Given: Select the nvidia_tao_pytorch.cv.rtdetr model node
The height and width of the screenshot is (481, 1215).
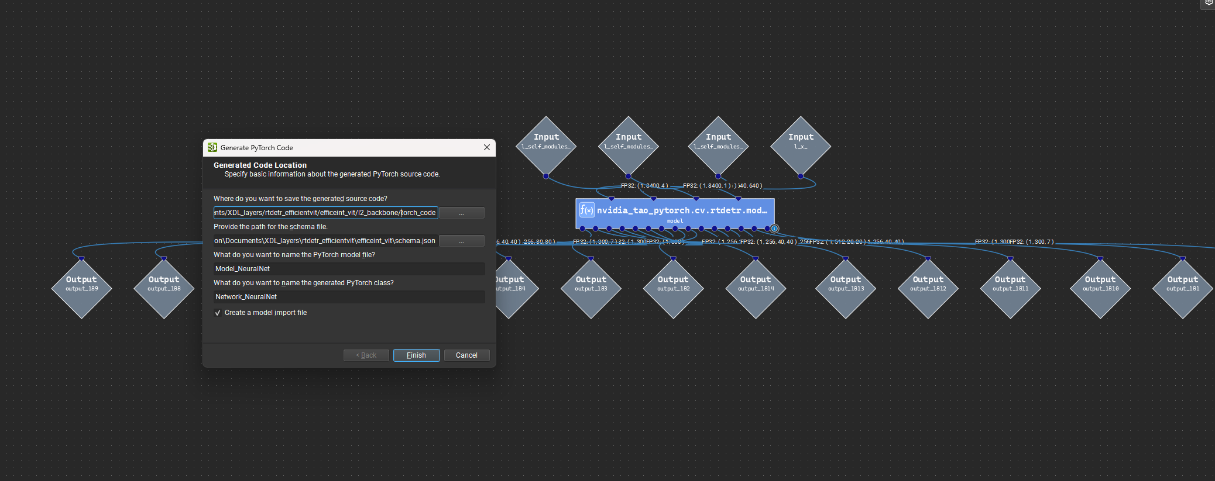Looking at the screenshot, I should (x=675, y=213).
